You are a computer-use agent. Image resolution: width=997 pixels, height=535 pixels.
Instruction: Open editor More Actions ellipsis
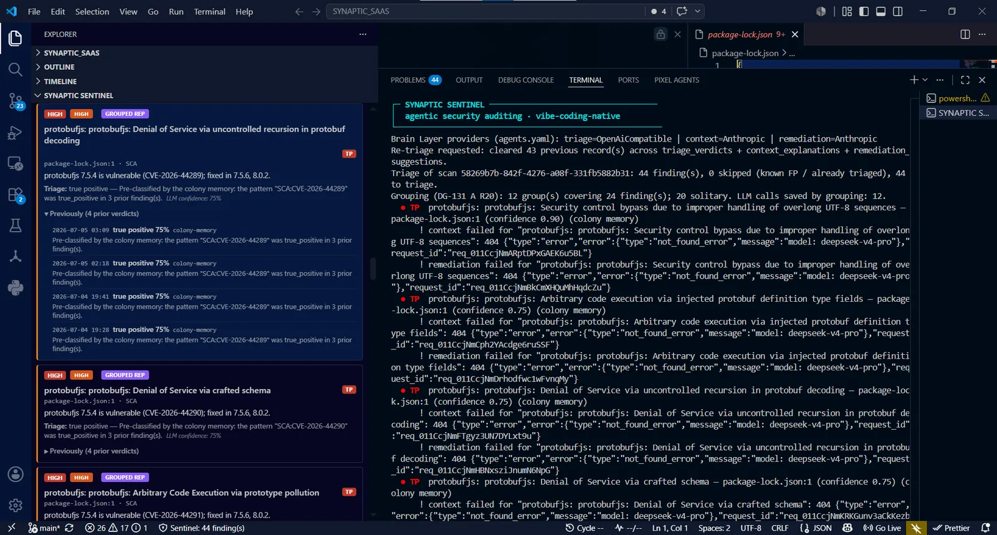(983, 34)
